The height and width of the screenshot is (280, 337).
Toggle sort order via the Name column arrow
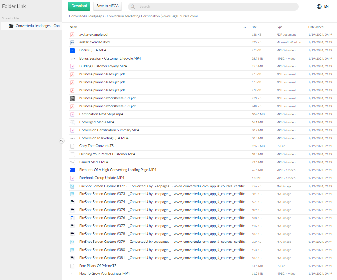click(x=244, y=27)
